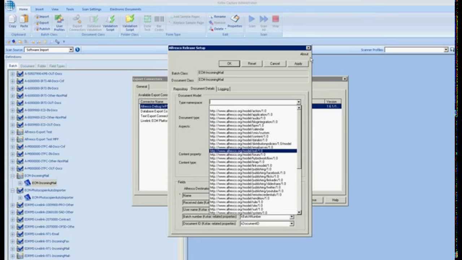Click the red Stop icon
Viewport: 462px width, 260px height.
pyautogui.click(x=275, y=21)
